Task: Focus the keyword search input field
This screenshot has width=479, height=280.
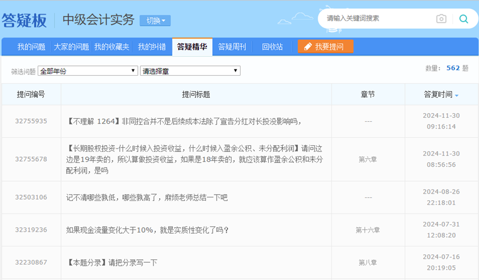Action: click(376, 19)
